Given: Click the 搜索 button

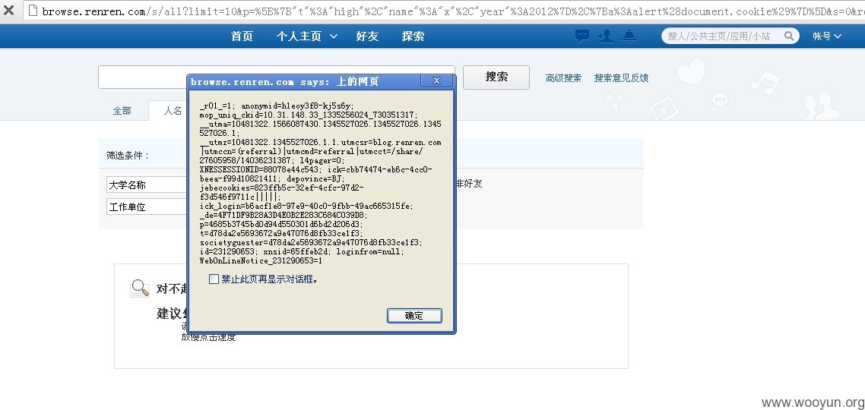Looking at the screenshot, I should point(496,77).
